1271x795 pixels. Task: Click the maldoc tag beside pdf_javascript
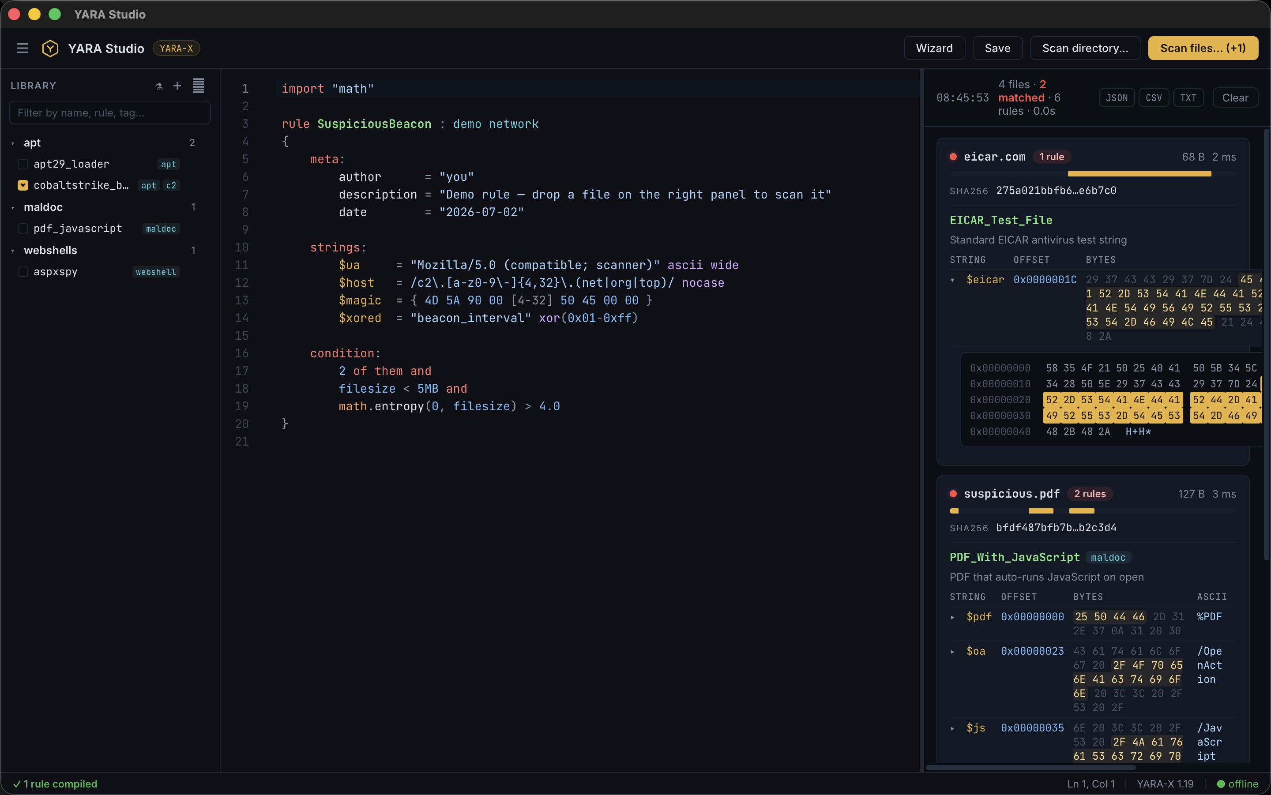[x=161, y=228]
